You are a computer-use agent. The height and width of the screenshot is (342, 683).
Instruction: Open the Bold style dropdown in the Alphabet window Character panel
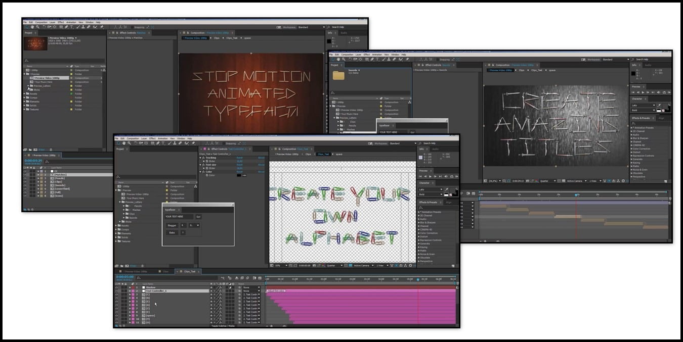click(x=431, y=194)
